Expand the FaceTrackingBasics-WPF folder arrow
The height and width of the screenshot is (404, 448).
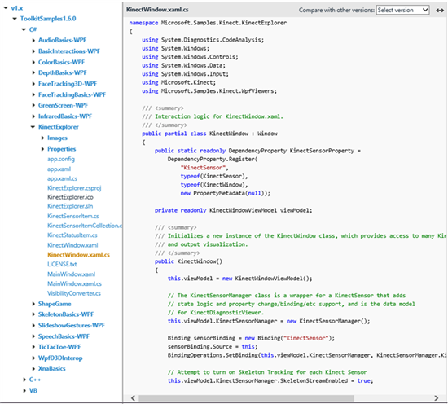[x=33, y=94]
